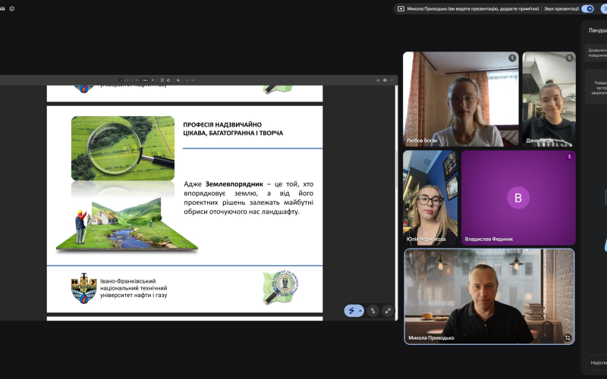Toggle the Звук презентації switch
The height and width of the screenshot is (379, 607).
587,8
